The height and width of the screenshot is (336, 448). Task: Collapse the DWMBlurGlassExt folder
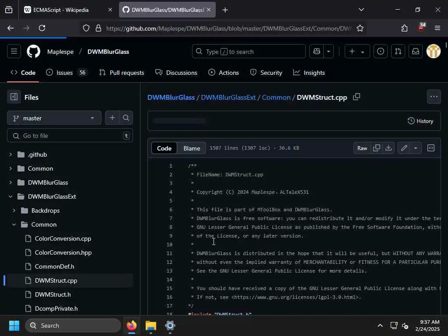pyautogui.click(x=10, y=196)
